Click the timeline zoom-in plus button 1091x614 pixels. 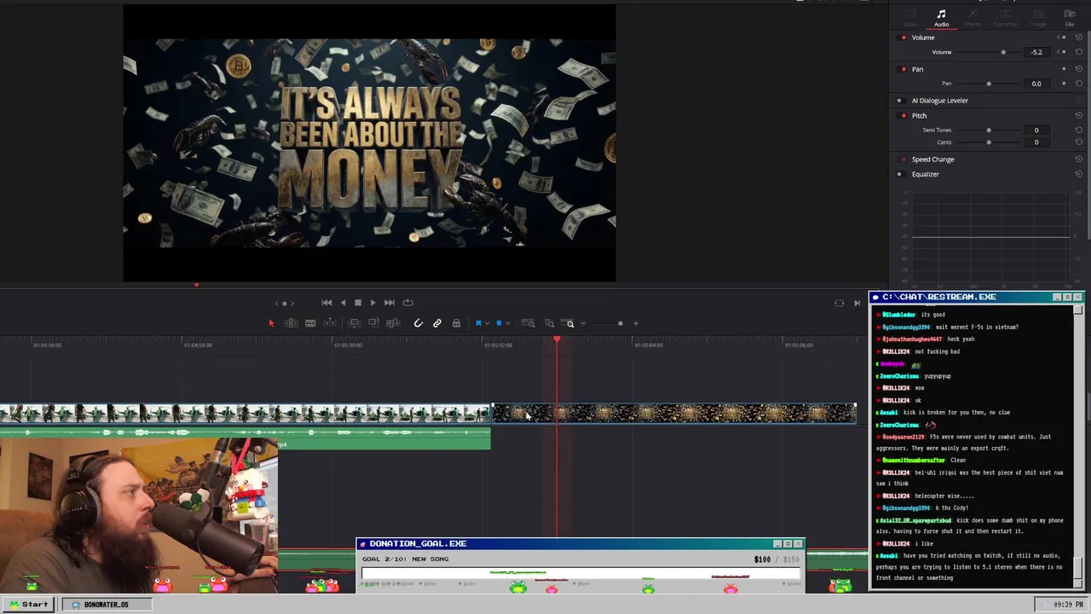pos(636,323)
